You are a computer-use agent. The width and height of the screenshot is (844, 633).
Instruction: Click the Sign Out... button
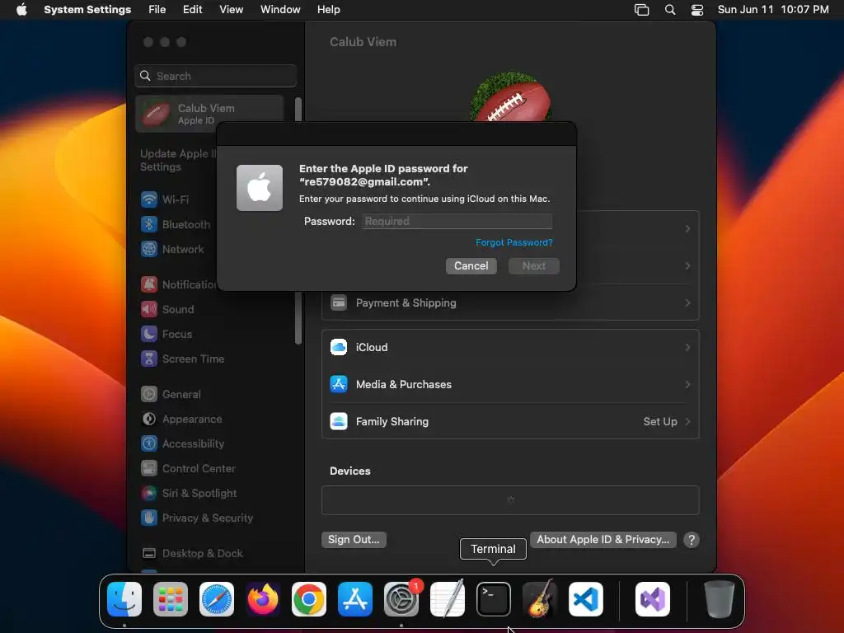point(354,539)
